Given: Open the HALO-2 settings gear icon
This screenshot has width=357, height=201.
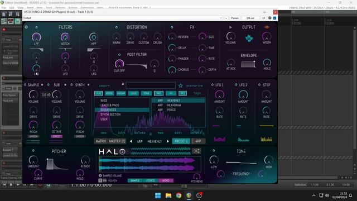Looking at the screenshot, I should pos(26,27).
